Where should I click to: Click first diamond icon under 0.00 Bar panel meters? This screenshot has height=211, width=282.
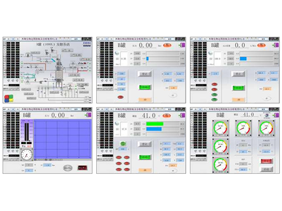click(103, 81)
